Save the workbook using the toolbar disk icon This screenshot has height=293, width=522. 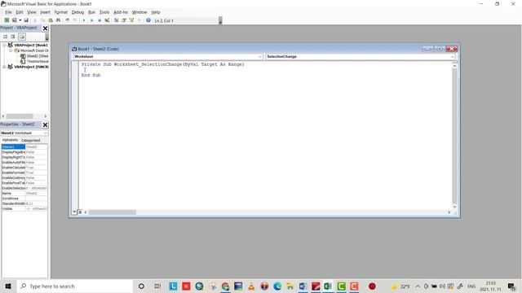[26, 20]
